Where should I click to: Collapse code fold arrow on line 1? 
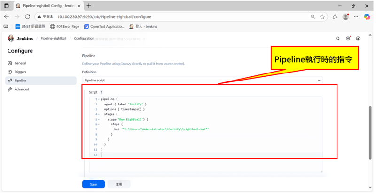(x=99, y=99)
